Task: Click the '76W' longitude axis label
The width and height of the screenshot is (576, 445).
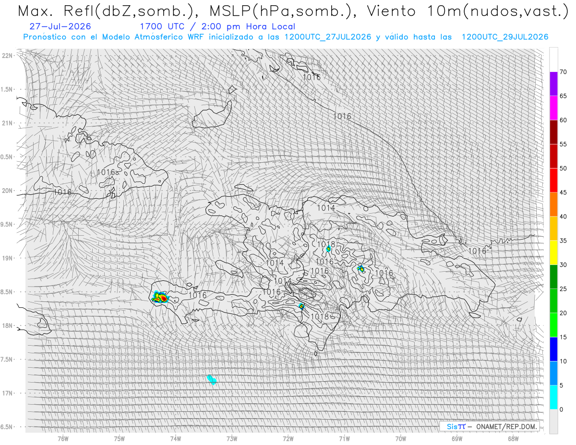Action: [63, 439]
